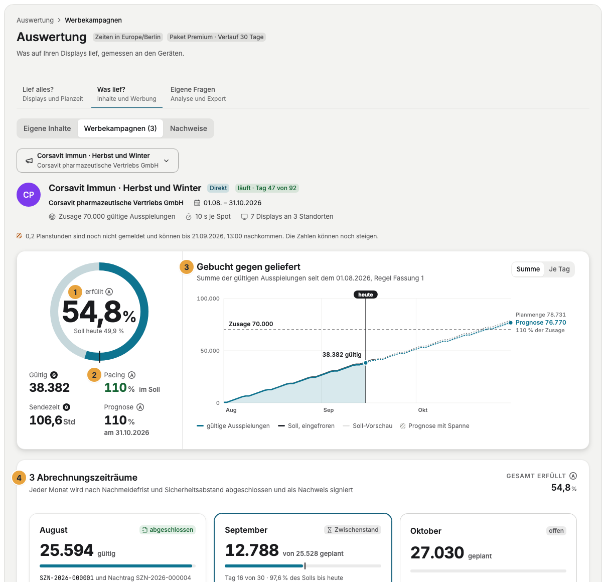This screenshot has width=606, height=582.
Task: Click the September progress bar
Action: click(303, 566)
